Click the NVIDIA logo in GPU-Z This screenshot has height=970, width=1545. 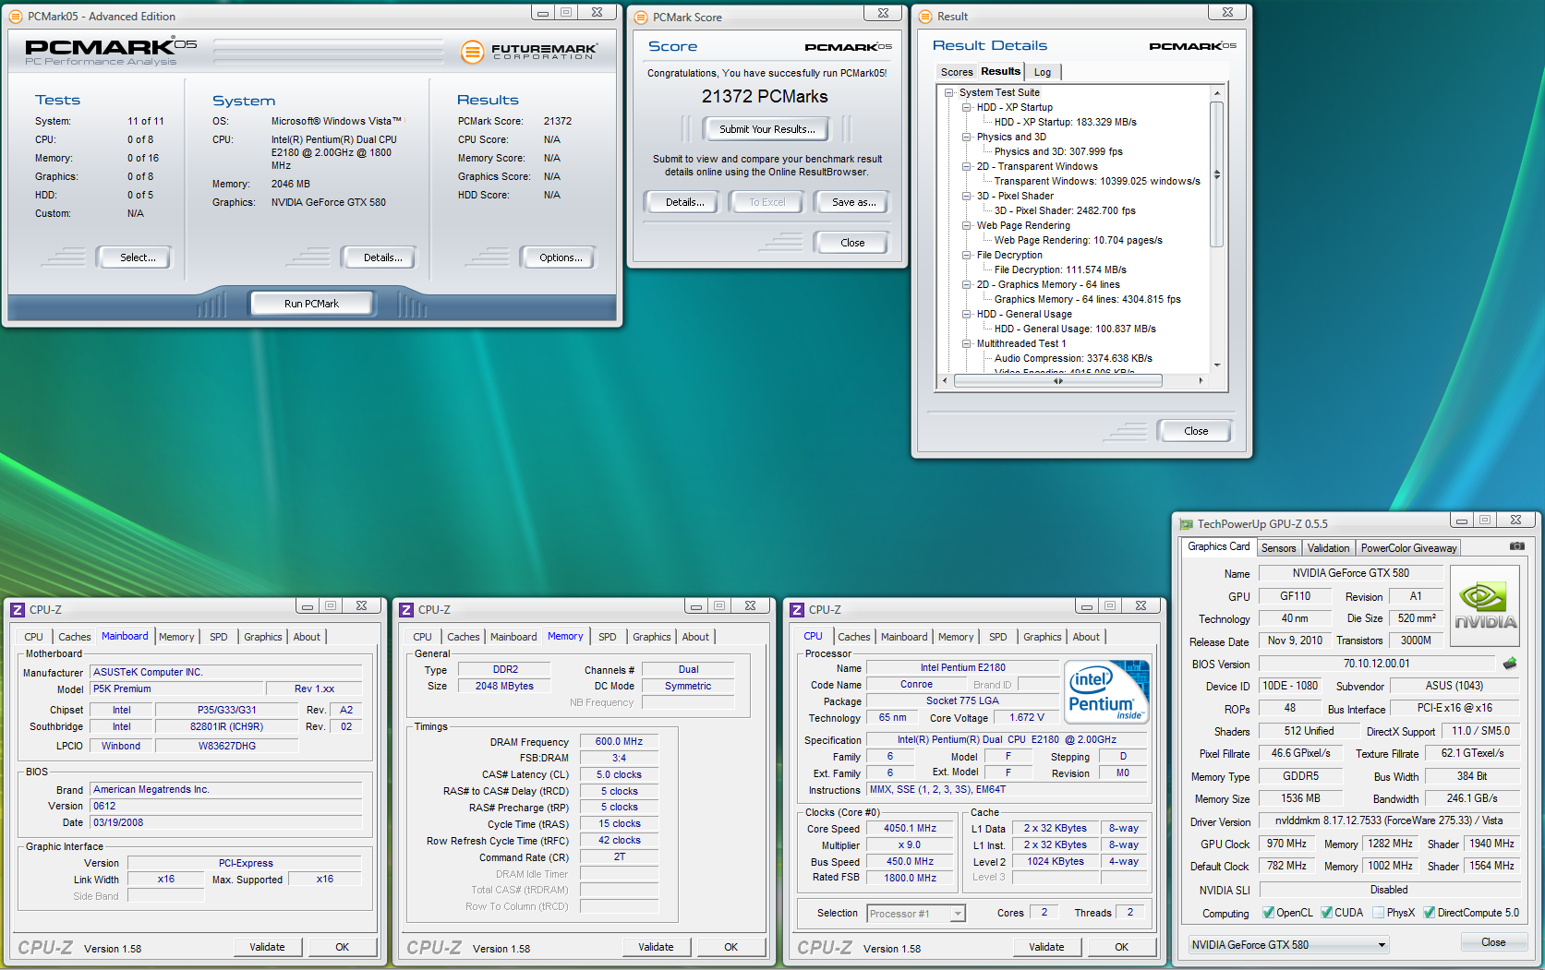click(1485, 605)
